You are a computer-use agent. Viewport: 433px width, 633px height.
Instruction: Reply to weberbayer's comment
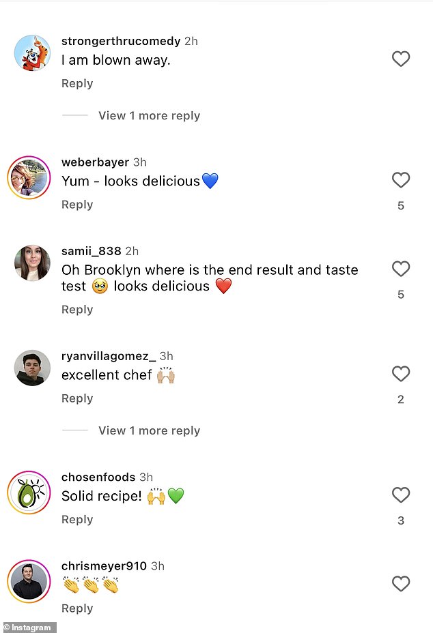pyautogui.click(x=77, y=205)
